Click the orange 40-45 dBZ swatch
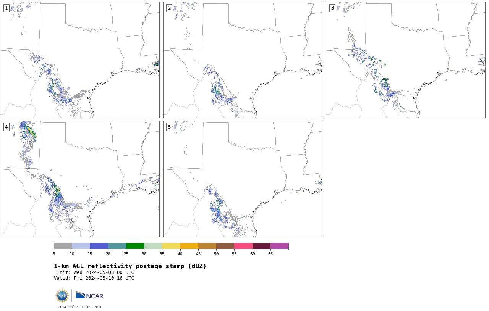This screenshot has width=489, height=311. click(189, 246)
